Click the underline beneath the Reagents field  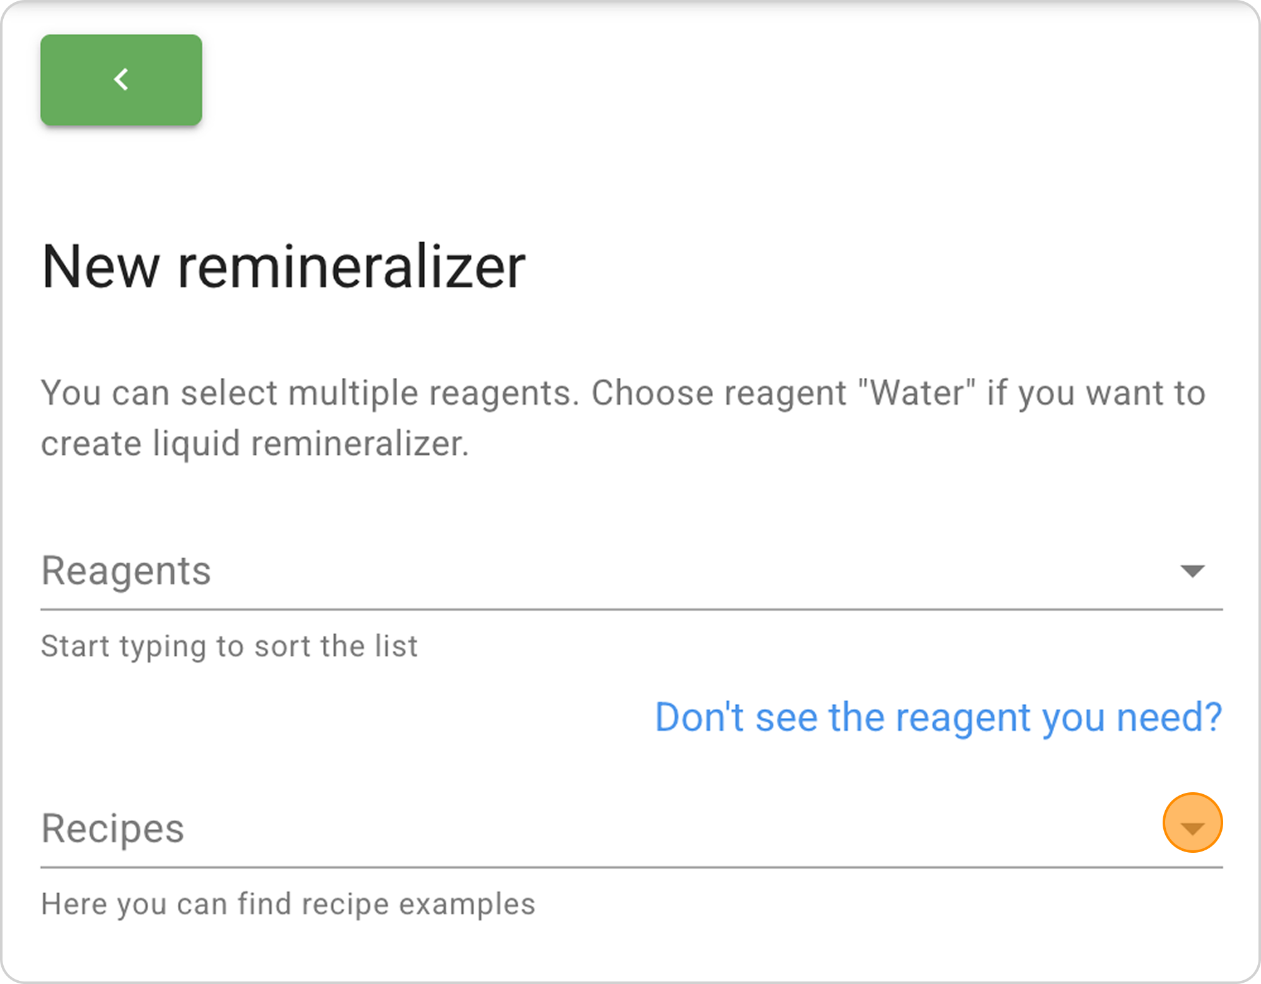tap(630, 610)
